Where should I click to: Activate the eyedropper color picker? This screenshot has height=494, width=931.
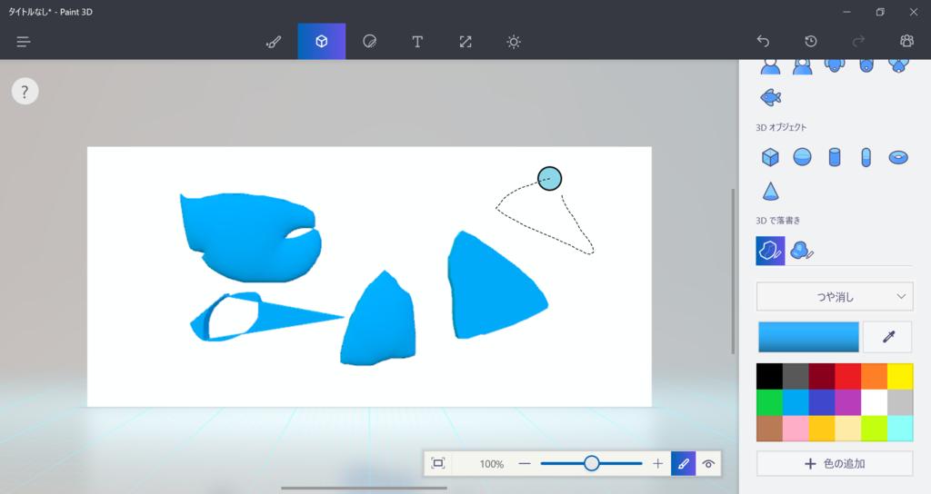888,337
